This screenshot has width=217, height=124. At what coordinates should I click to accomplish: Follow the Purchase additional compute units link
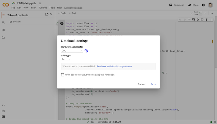114,66
